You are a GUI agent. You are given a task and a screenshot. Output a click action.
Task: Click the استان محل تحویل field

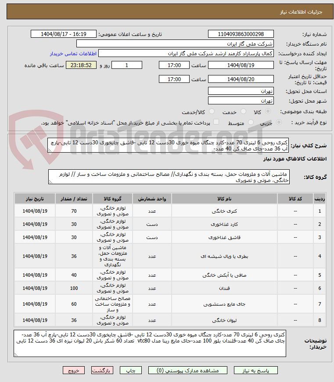point(241,91)
